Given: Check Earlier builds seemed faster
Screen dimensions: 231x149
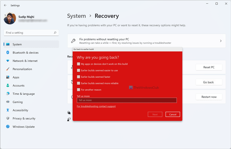Looking at the screenshot, I should 79,77.
